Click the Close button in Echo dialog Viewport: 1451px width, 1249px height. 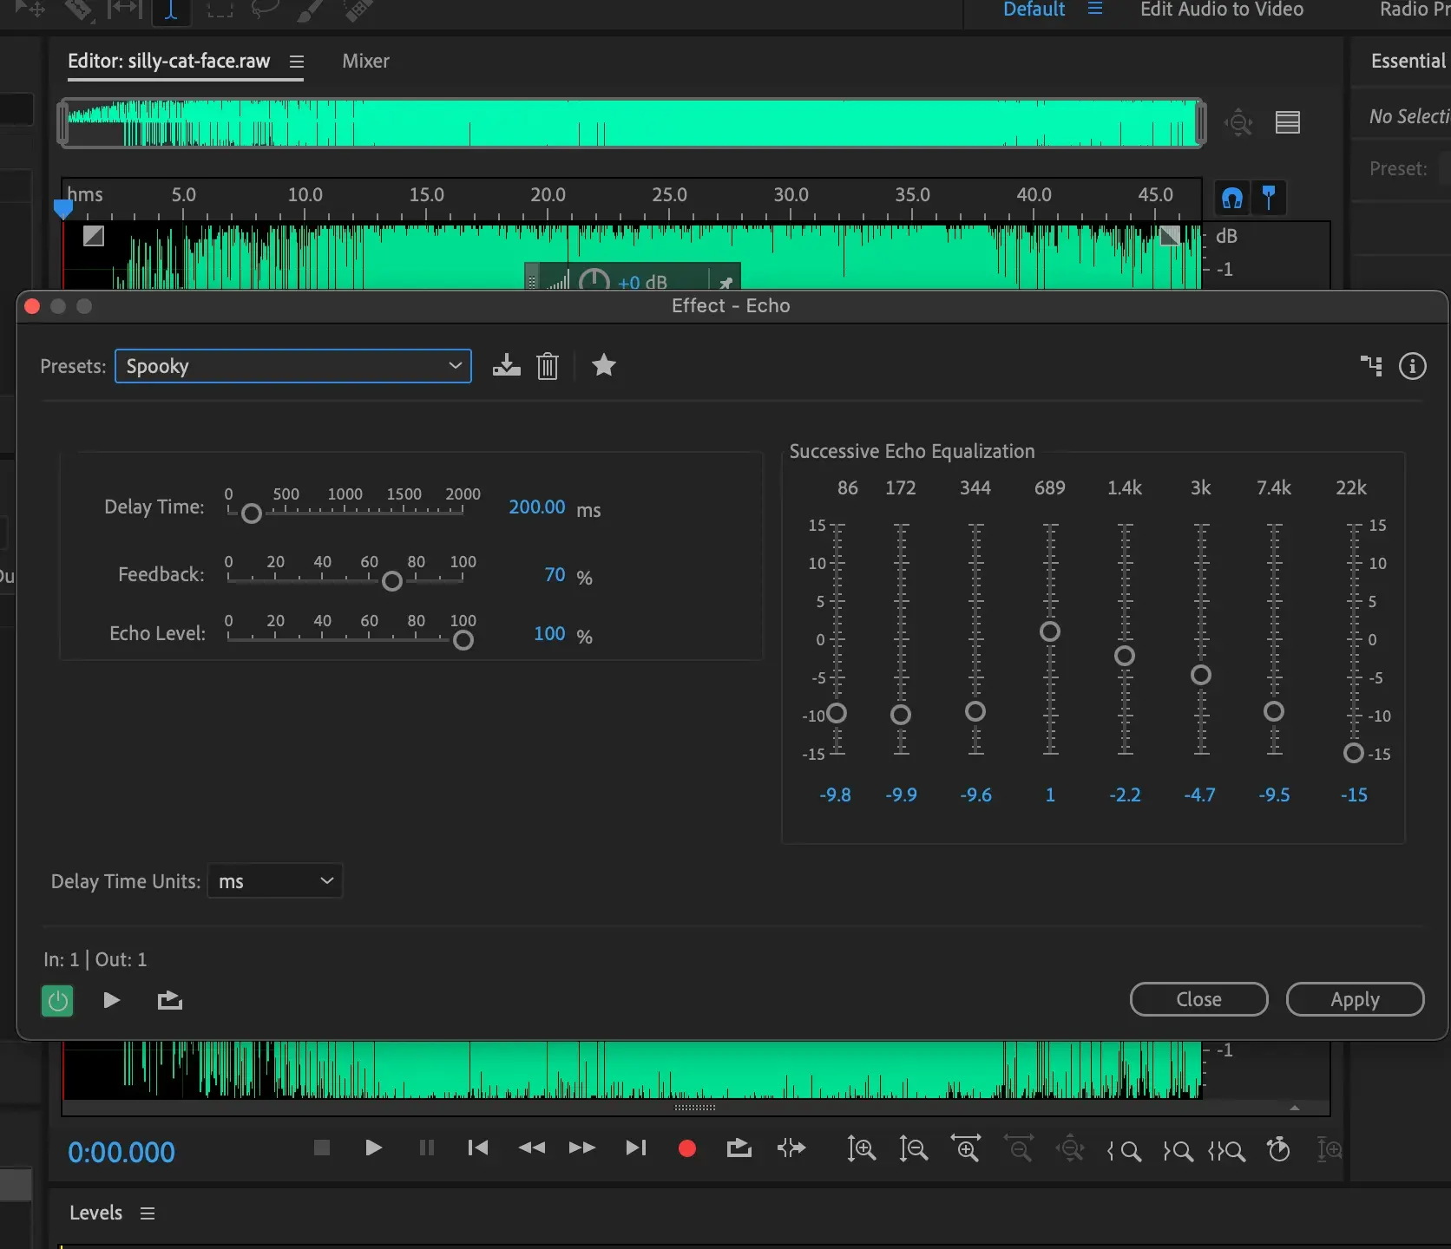click(1199, 999)
